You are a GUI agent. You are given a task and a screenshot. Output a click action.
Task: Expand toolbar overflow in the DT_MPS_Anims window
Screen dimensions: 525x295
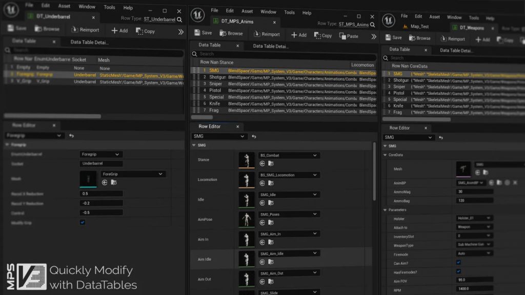click(374, 36)
